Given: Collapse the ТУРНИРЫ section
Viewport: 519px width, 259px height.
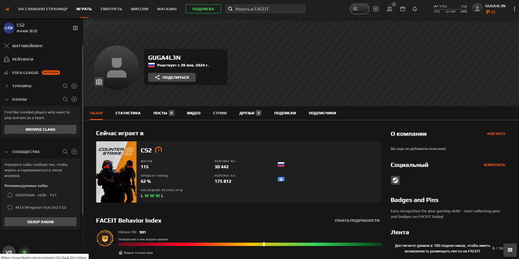Looking at the screenshot, I should [x=7, y=86].
